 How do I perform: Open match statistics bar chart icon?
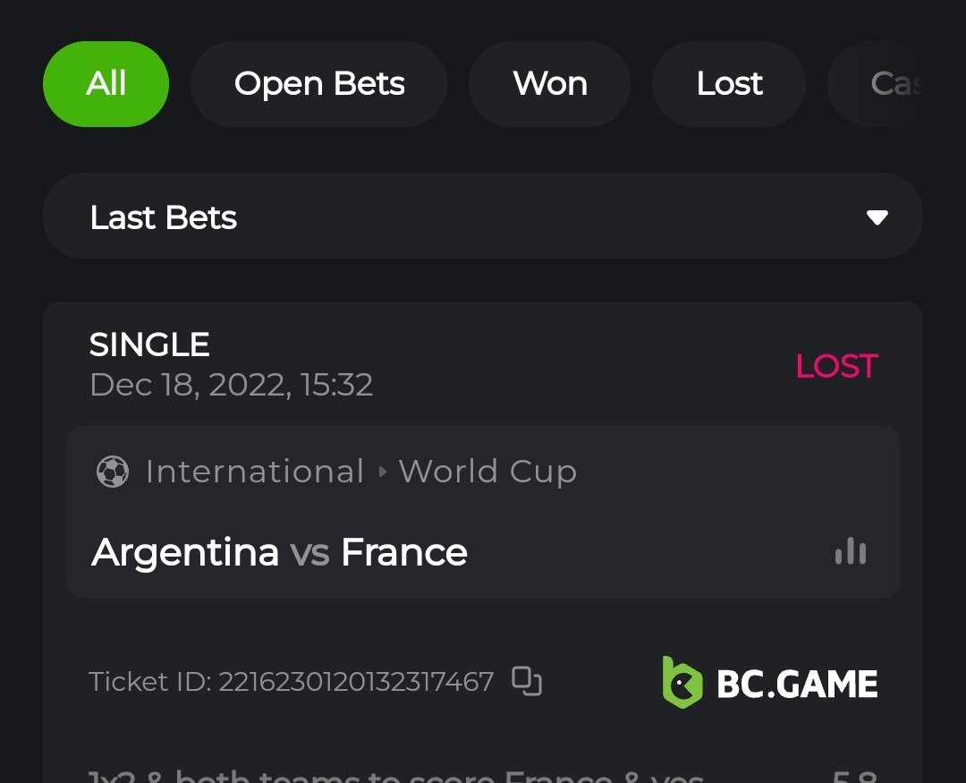(x=850, y=551)
